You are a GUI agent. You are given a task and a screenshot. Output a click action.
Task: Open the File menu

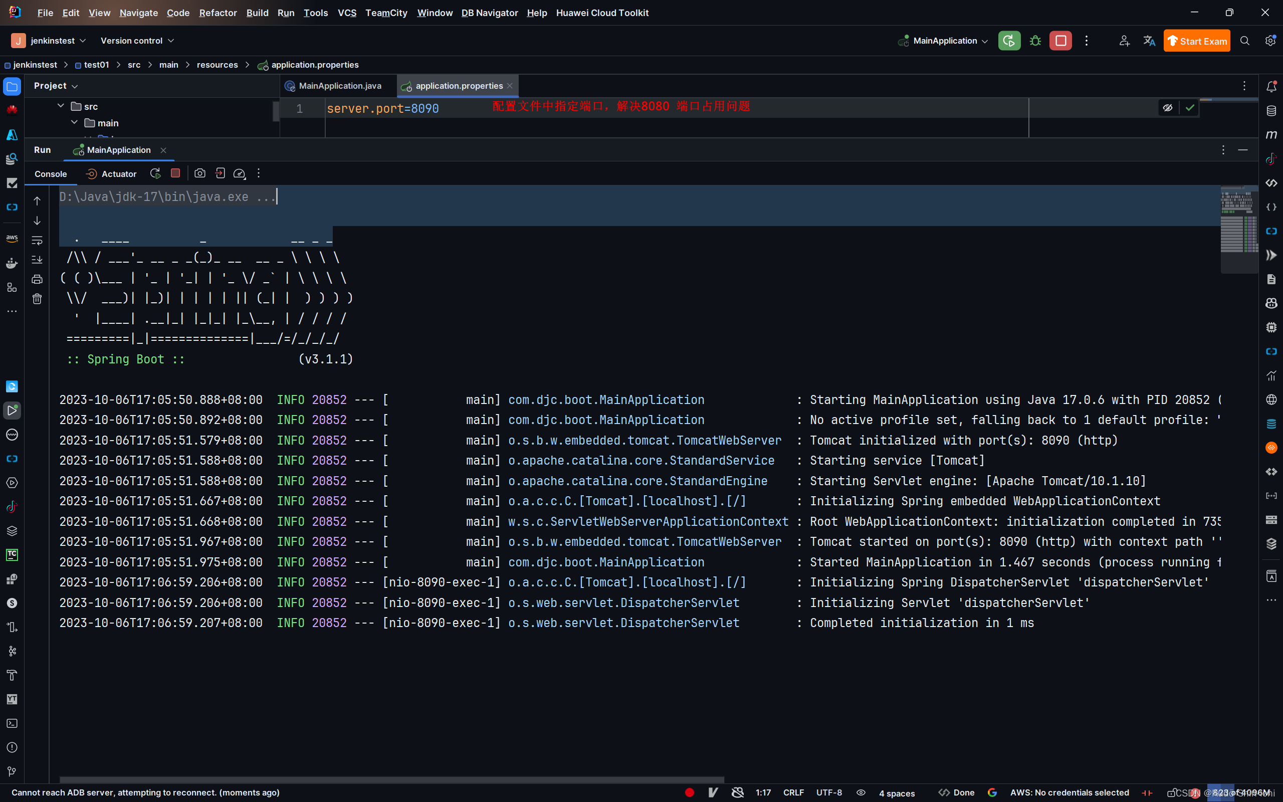[x=45, y=13]
